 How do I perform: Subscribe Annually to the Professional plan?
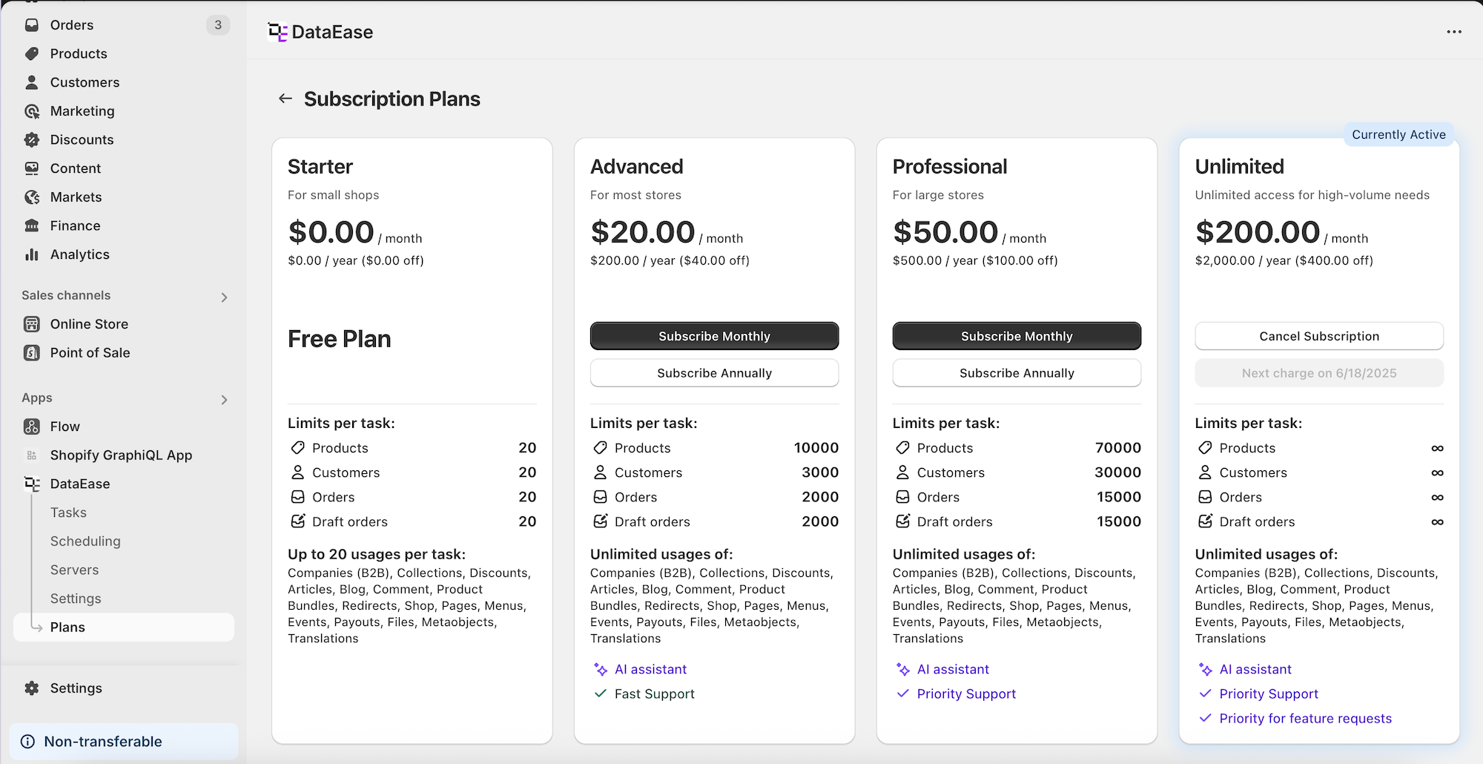point(1017,373)
